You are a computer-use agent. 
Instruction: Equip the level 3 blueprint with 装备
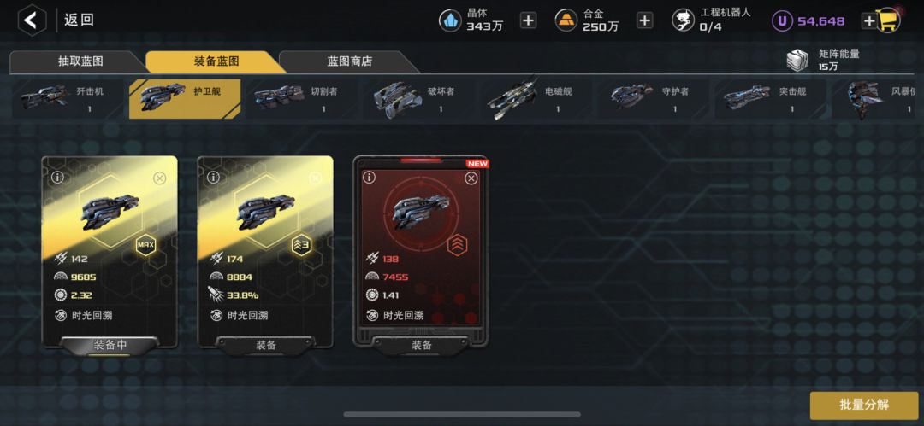(x=266, y=346)
